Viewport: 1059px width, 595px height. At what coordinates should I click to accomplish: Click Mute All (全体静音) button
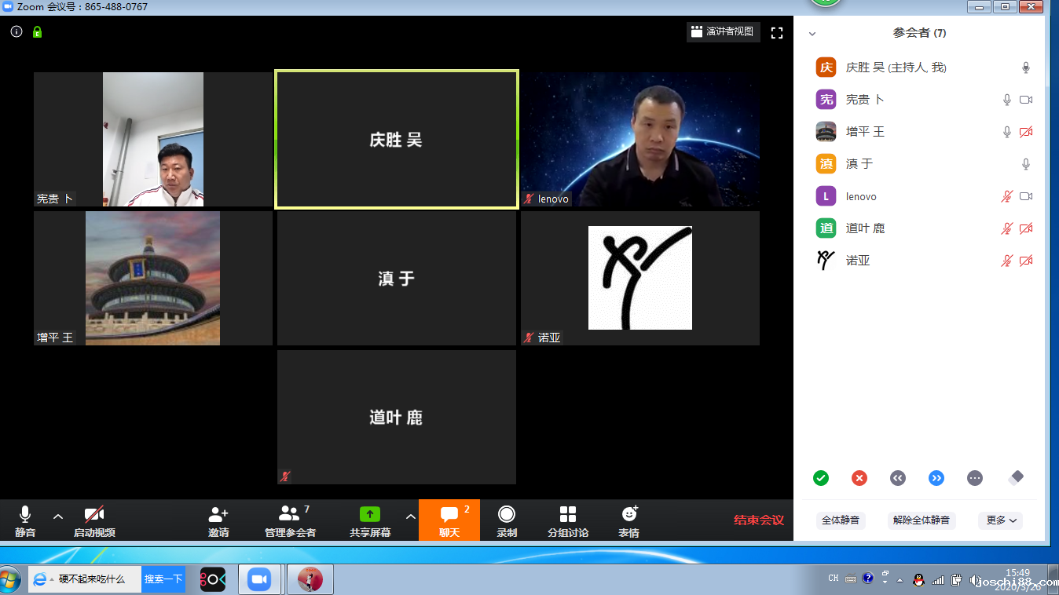coord(841,520)
